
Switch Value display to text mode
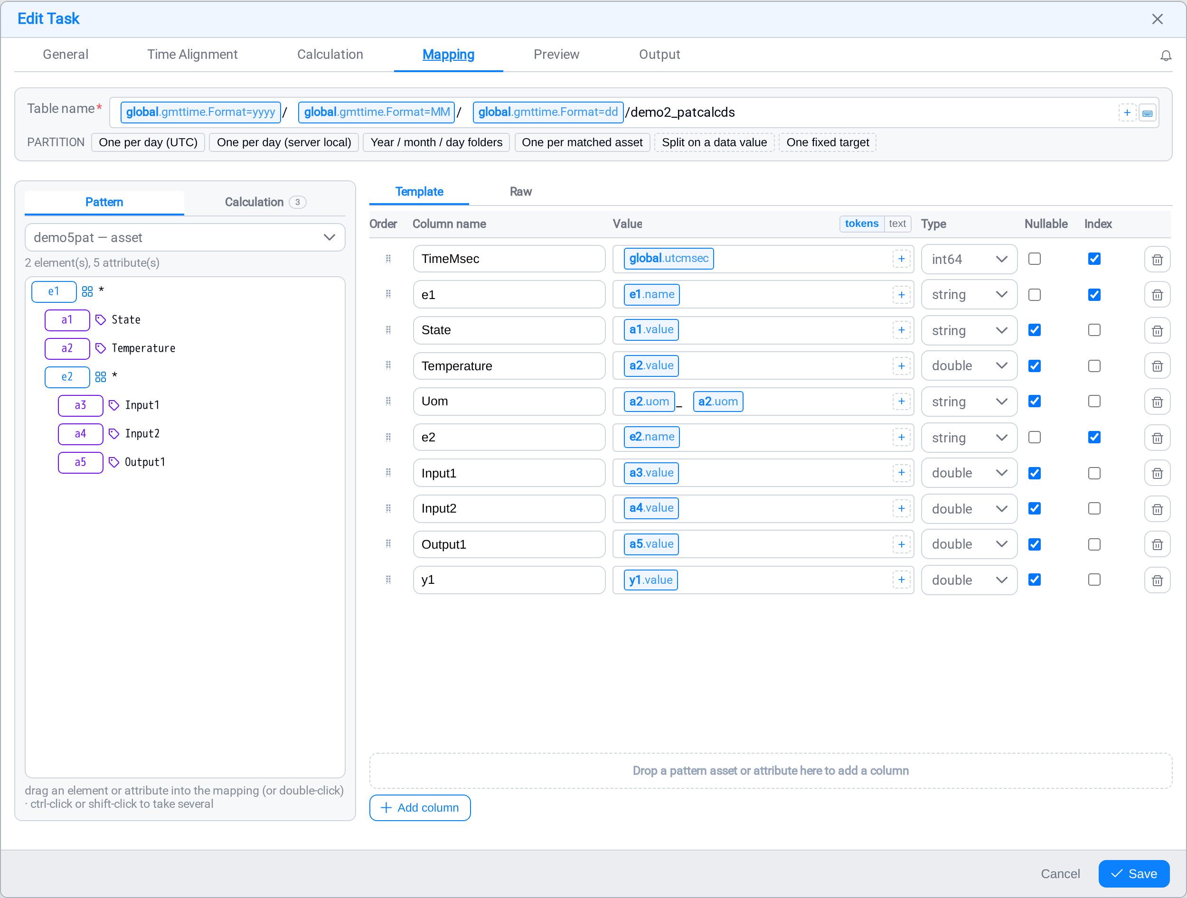click(897, 224)
